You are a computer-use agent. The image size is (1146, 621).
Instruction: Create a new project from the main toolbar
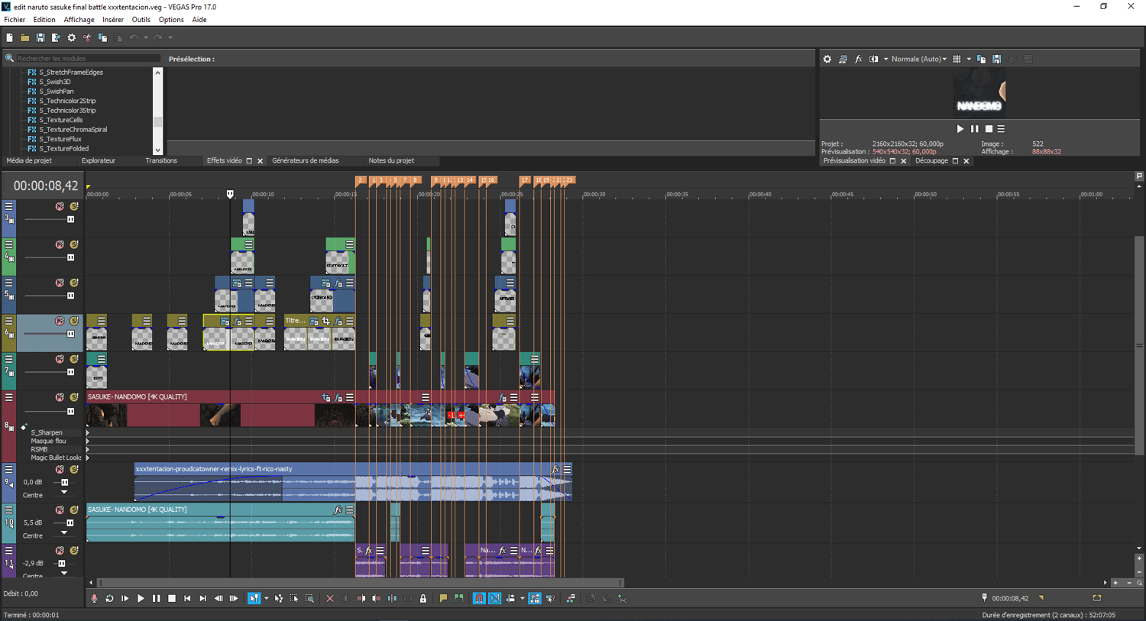click(9, 37)
